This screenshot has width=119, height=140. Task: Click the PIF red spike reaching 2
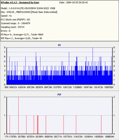click(18, 115)
